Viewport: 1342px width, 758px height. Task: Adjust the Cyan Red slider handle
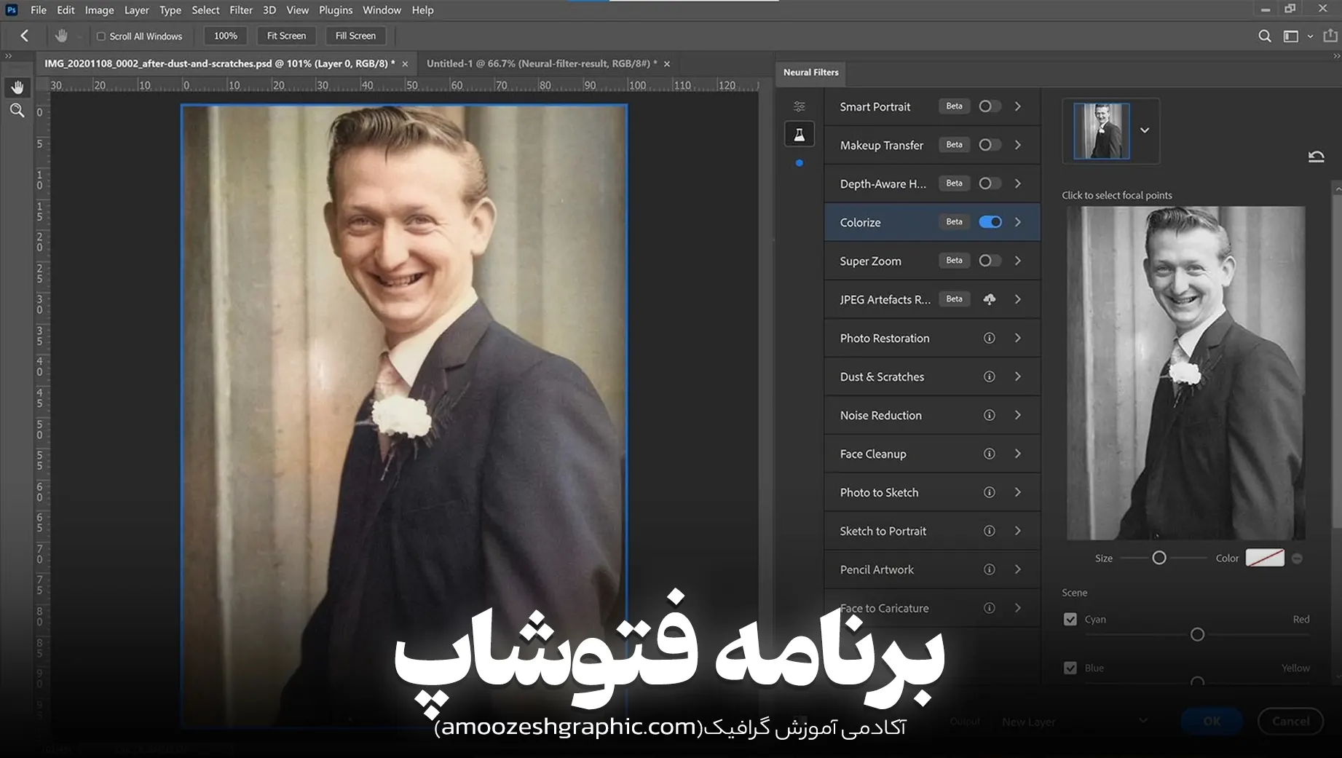(x=1197, y=635)
